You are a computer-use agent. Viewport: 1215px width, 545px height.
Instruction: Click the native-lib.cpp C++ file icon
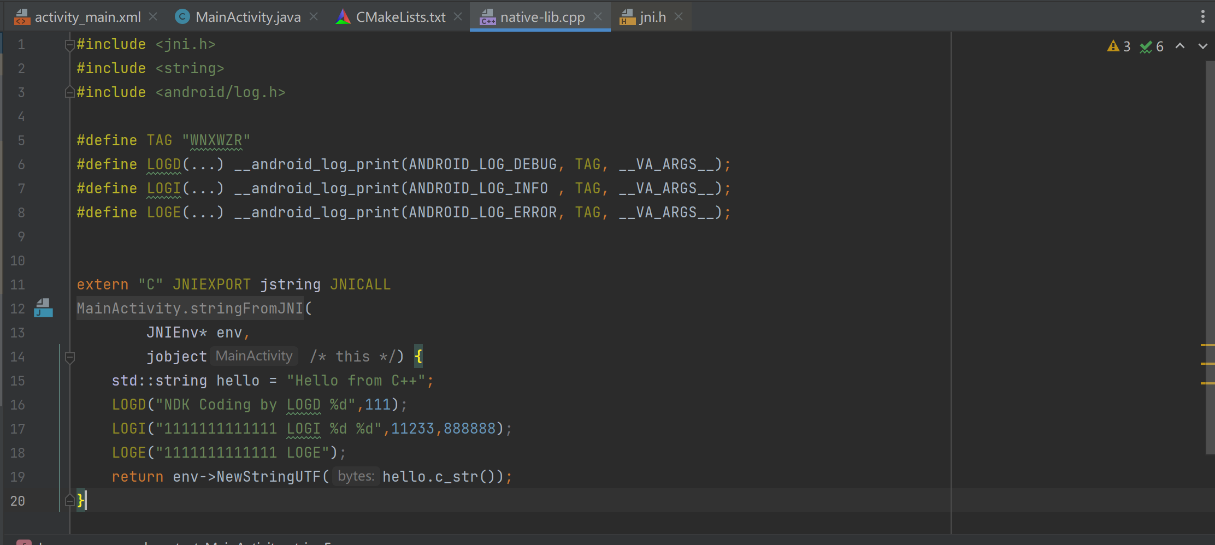coord(487,17)
